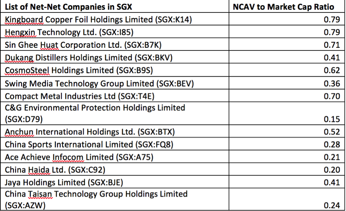346x211 pixels.
Task: Click the 0.15 ratio for C&G Environmental
Action: point(332,119)
